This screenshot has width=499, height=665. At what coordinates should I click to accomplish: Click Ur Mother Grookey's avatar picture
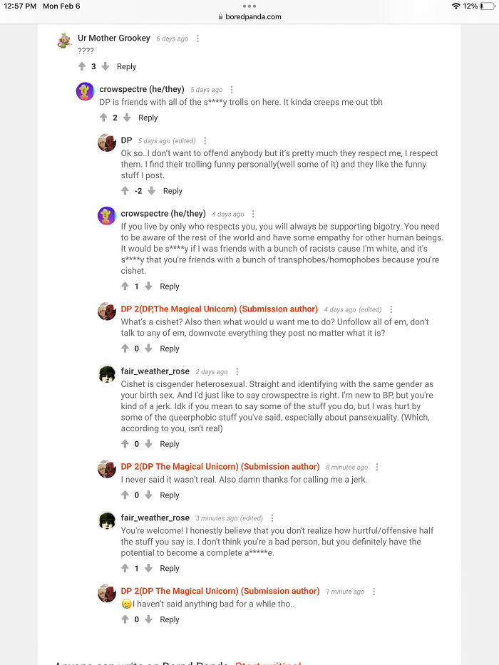65,40
